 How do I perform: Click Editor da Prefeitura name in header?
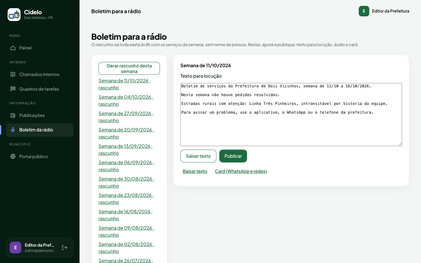point(391,11)
